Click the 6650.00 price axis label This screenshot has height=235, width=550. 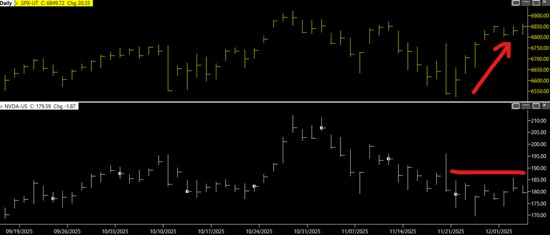pos(539,70)
